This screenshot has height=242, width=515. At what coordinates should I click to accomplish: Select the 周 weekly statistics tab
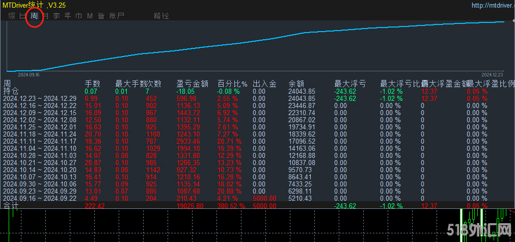(34, 16)
